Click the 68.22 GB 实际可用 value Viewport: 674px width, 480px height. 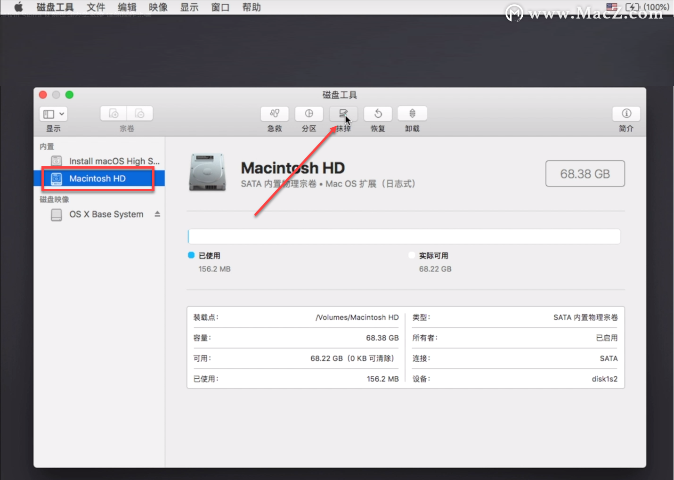tap(435, 269)
